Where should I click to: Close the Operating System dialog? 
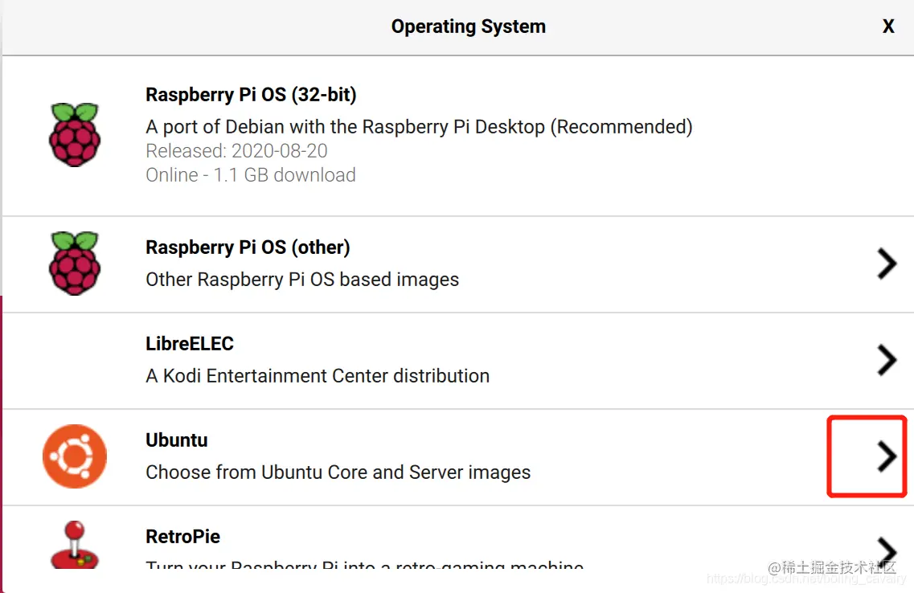[888, 27]
